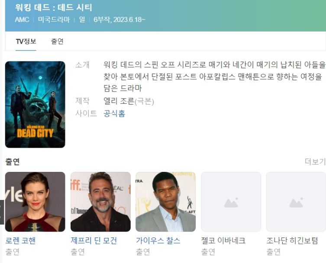Viewport: 326px width, 263px height.
Task: Open 제프리 딘 모건 actor photo
Action: coord(100,202)
